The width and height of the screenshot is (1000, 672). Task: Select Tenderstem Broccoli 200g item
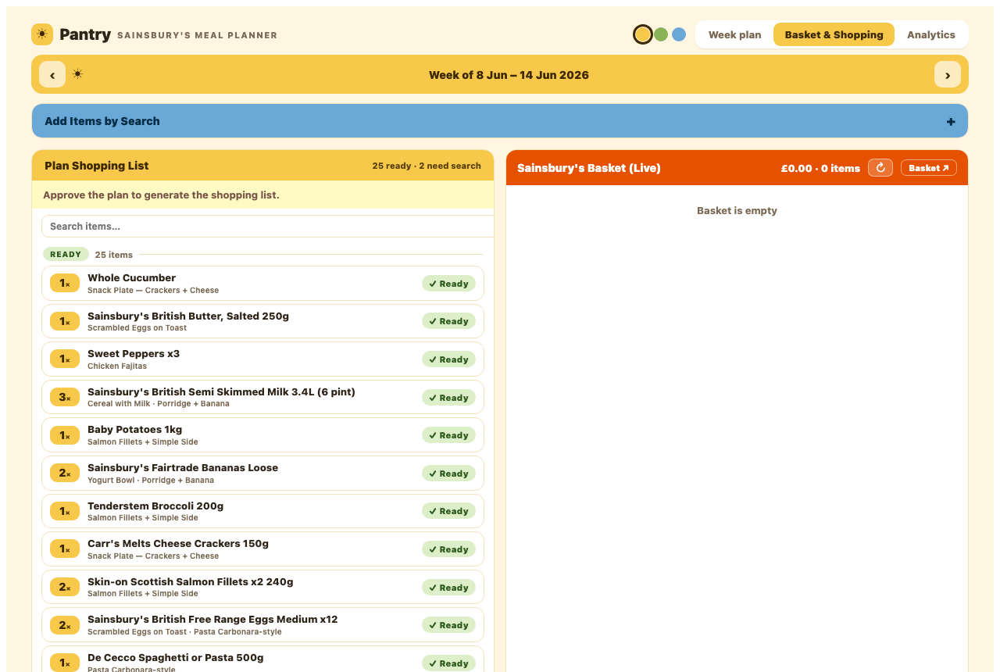[155, 506]
